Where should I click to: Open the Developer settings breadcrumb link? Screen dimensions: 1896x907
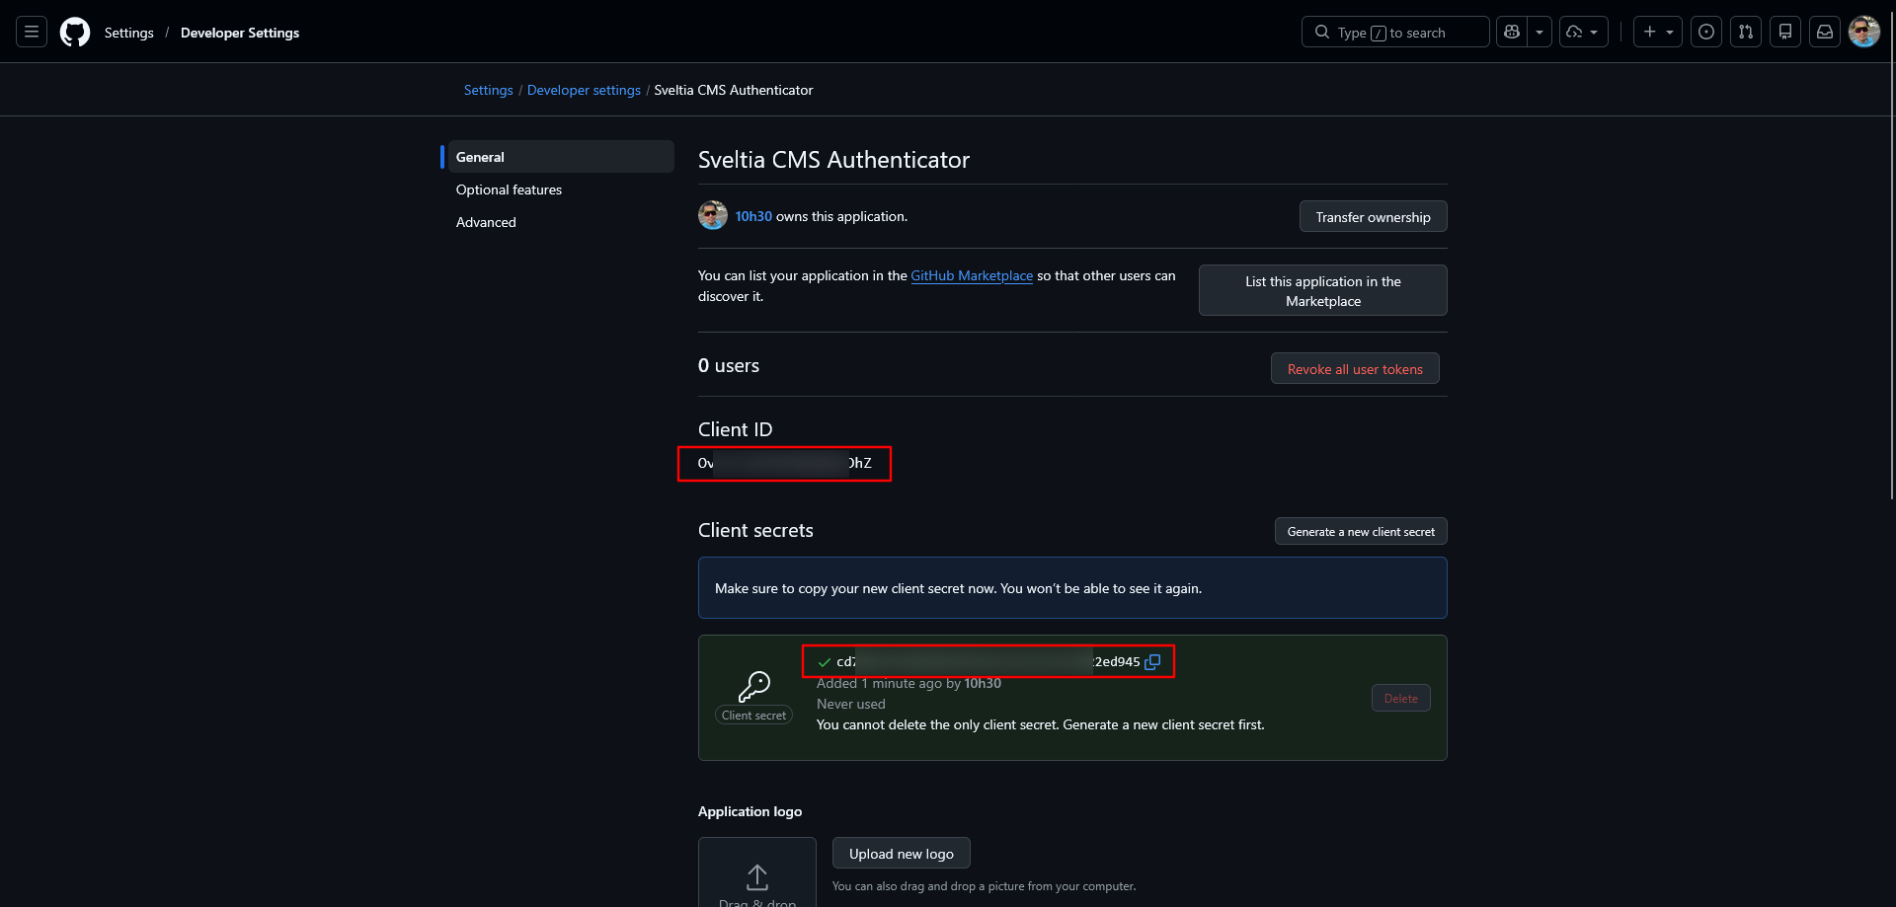tap(584, 90)
